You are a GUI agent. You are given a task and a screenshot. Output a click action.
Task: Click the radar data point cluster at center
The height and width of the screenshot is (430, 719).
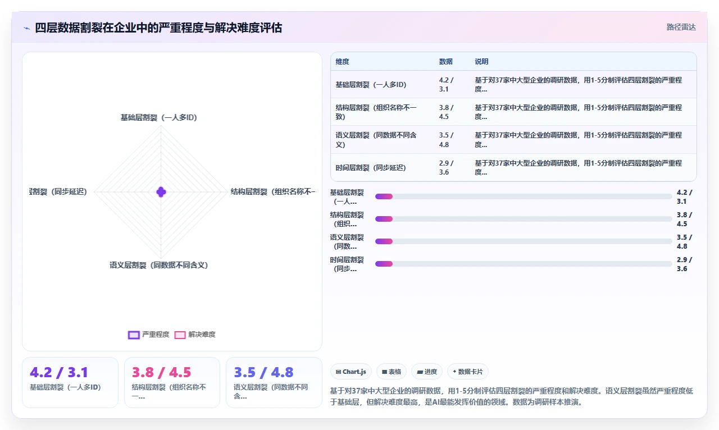[x=161, y=191]
